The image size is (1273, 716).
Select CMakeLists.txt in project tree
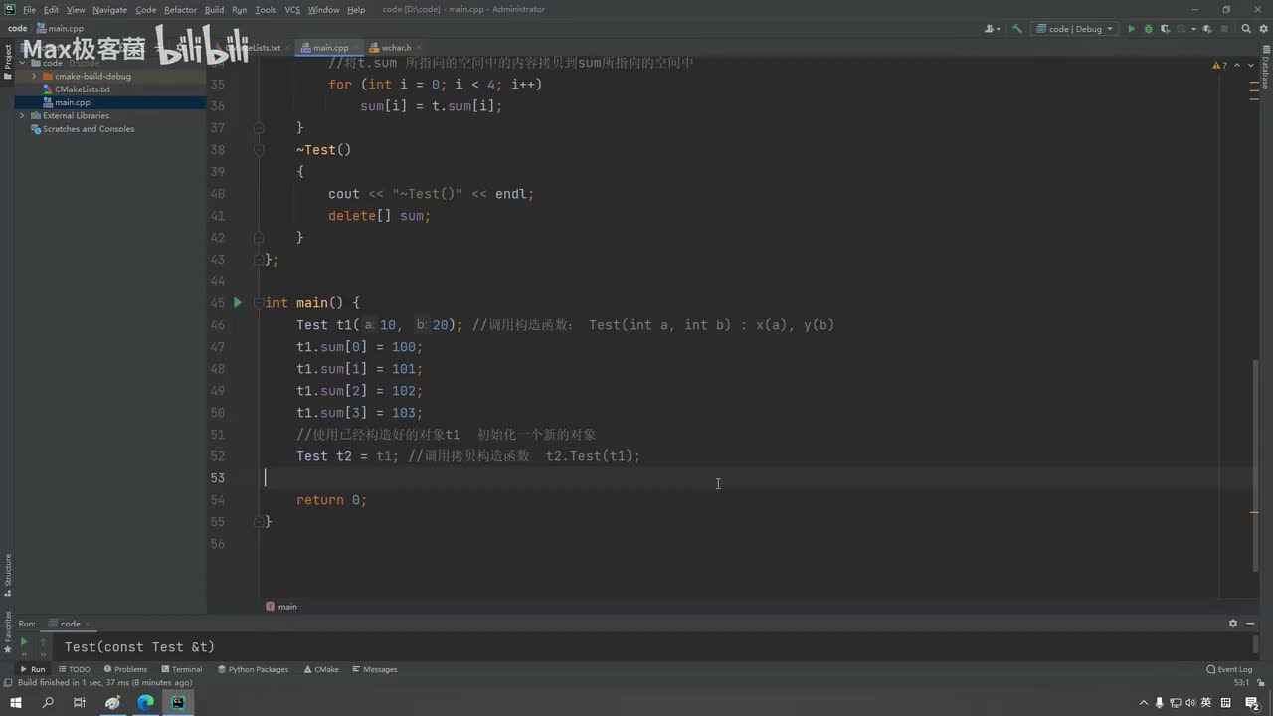click(x=83, y=89)
